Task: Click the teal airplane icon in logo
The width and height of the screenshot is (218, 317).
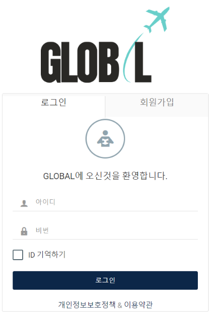Action: click(157, 20)
